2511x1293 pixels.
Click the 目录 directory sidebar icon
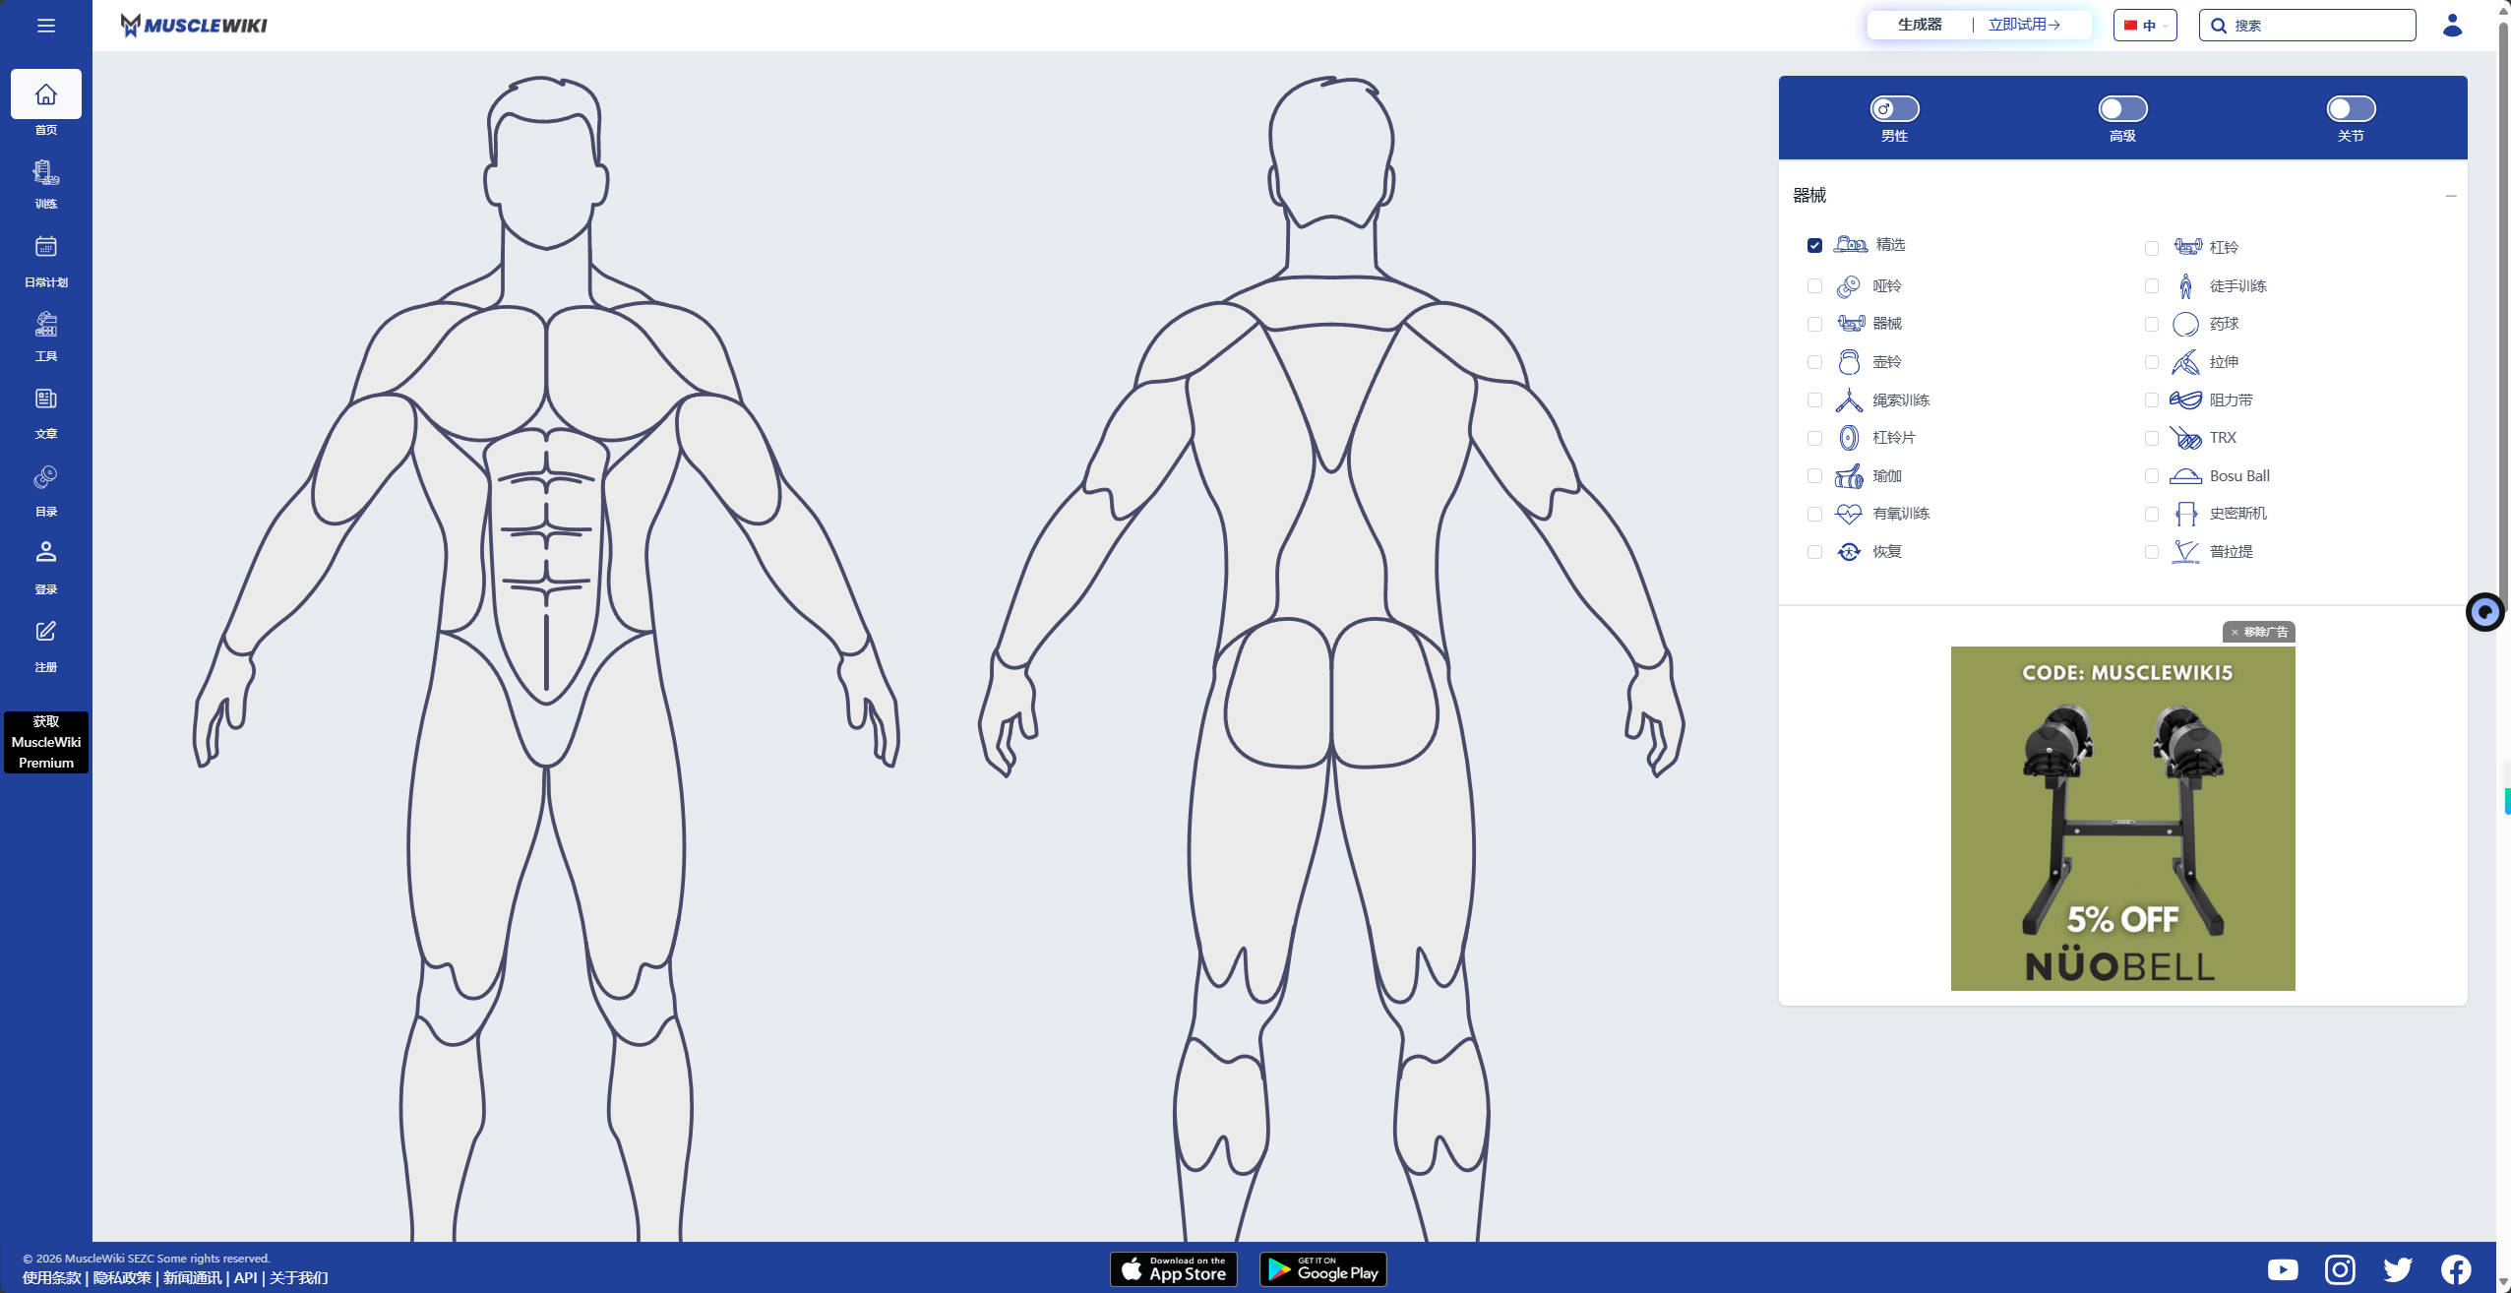[45, 477]
